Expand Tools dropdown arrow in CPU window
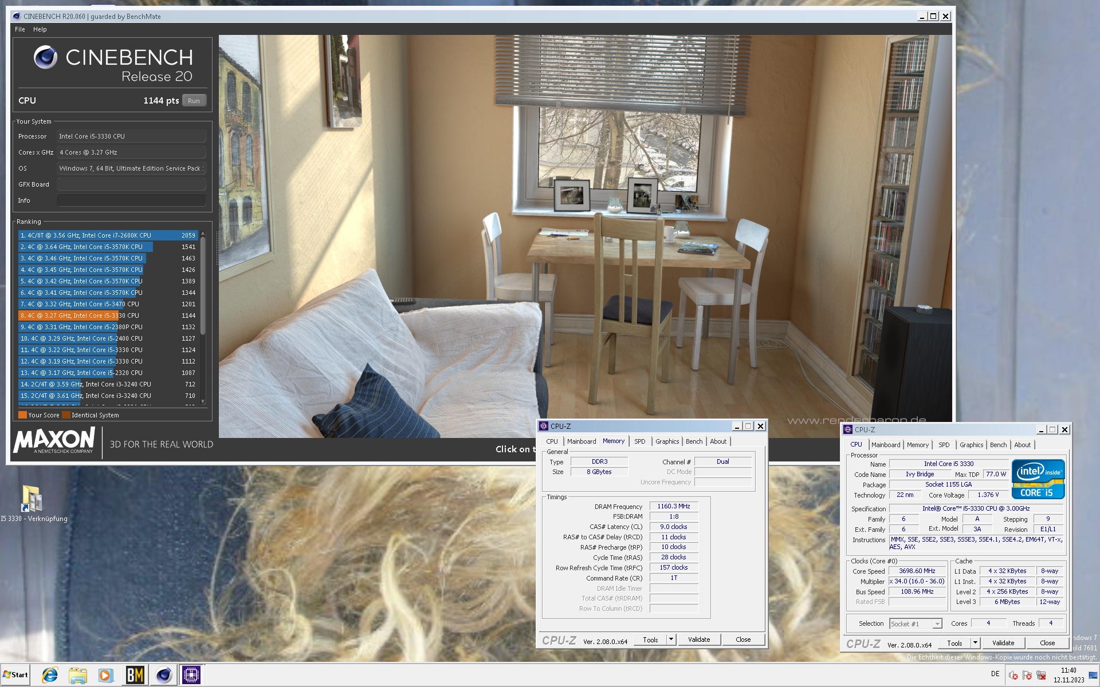The height and width of the screenshot is (687, 1100). (976, 643)
